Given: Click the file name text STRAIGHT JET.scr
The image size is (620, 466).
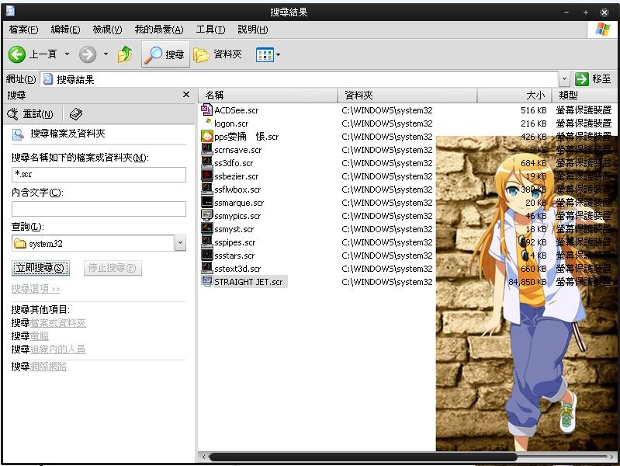Looking at the screenshot, I should [x=248, y=282].
